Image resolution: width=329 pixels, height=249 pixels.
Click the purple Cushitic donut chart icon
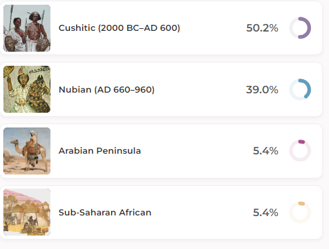click(x=300, y=28)
